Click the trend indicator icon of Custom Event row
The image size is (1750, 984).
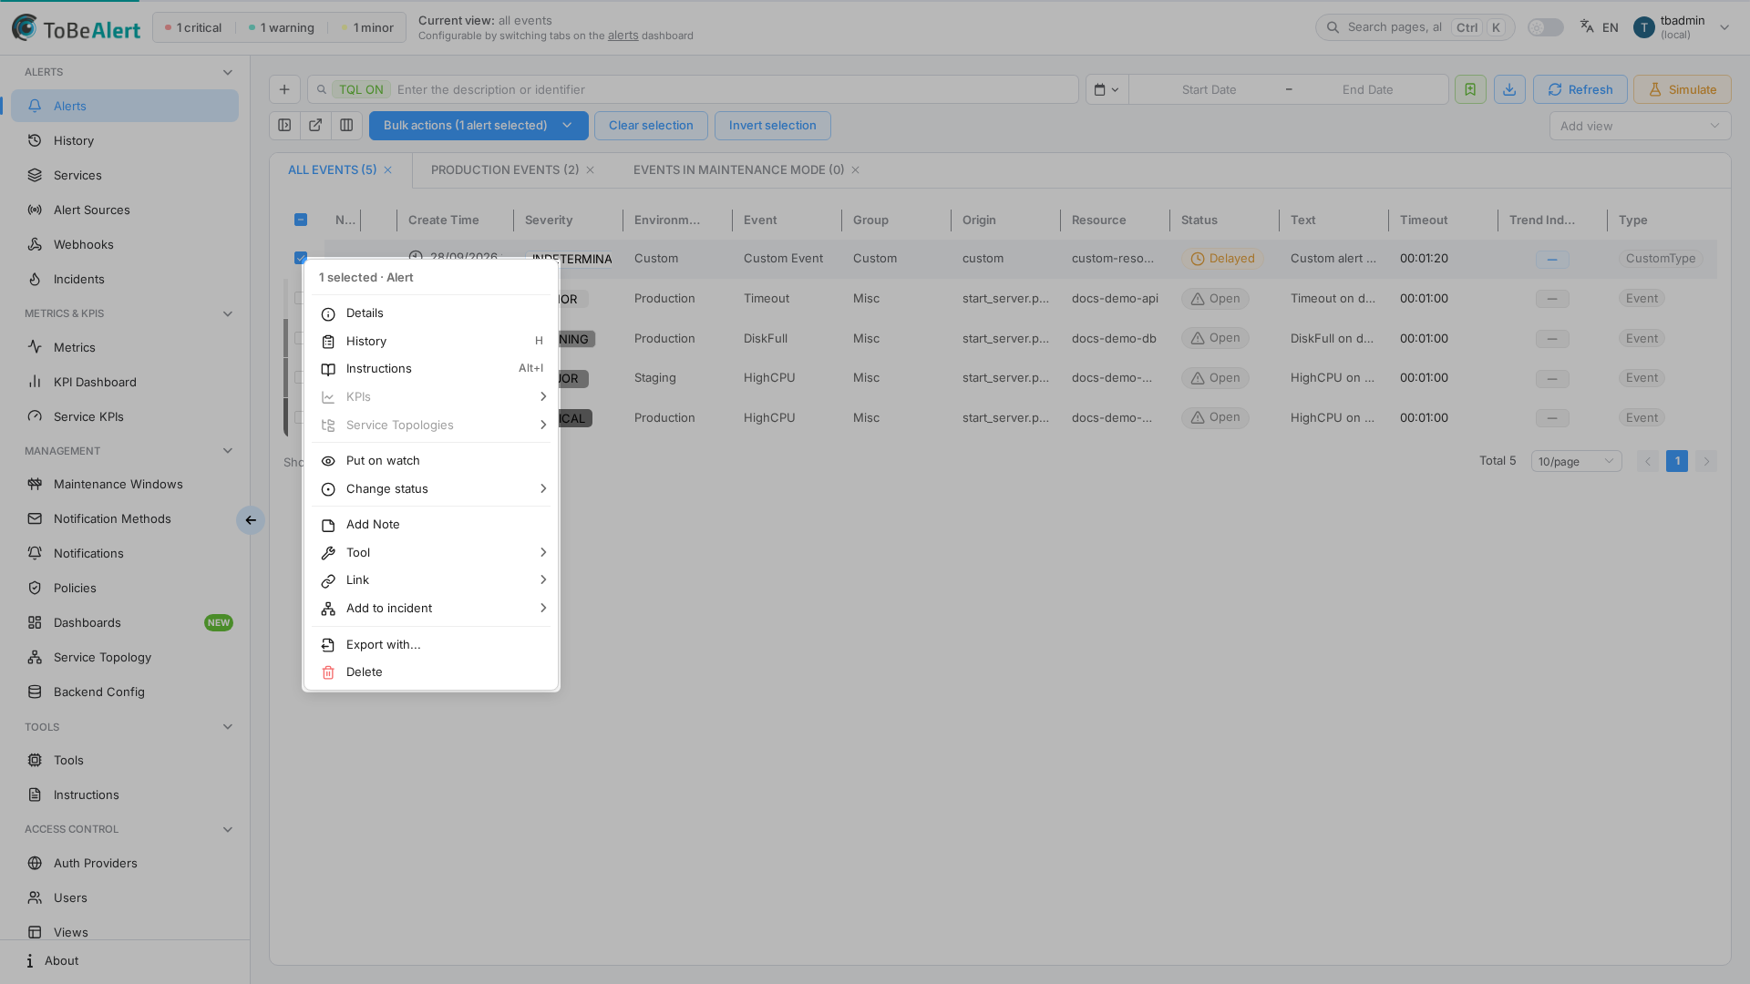click(x=1552, y=260)
